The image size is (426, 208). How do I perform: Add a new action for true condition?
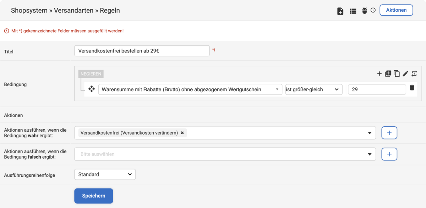389,133
